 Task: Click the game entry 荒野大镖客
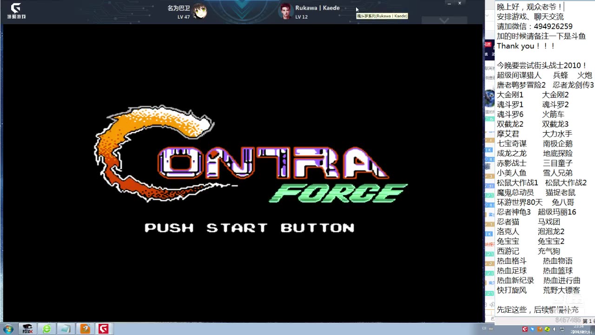coord(562,290)
